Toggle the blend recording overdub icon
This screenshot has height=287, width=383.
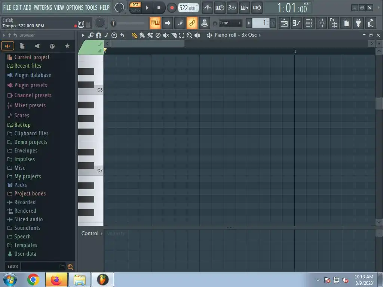(x=245, y=8)
